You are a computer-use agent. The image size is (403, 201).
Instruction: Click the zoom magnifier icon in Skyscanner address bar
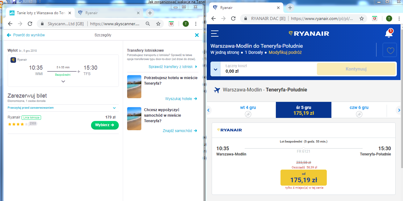(x=148, y=24)
